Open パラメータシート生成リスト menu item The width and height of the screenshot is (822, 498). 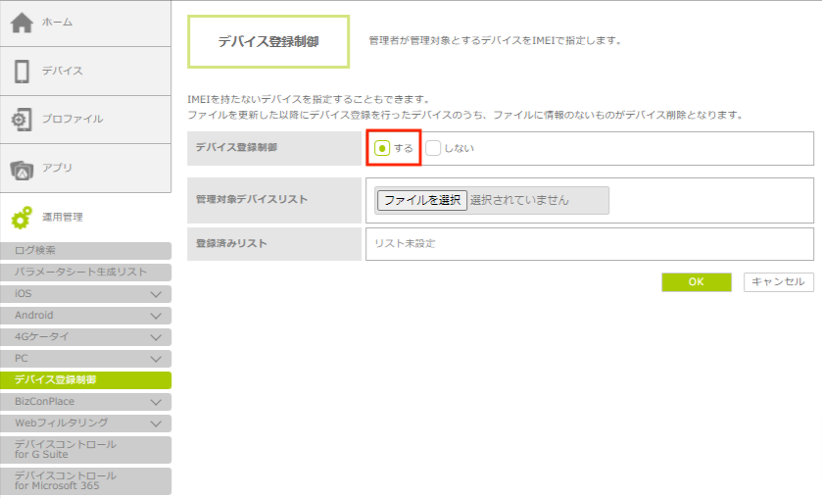[85, 273]
